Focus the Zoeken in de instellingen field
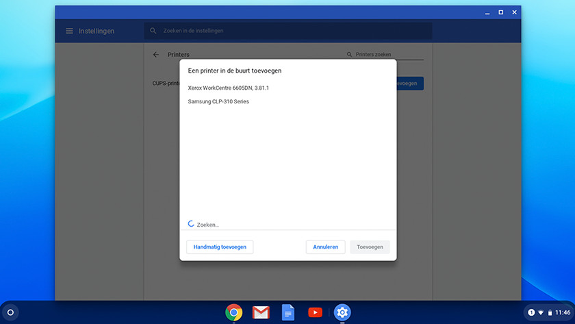 (287, 31)
